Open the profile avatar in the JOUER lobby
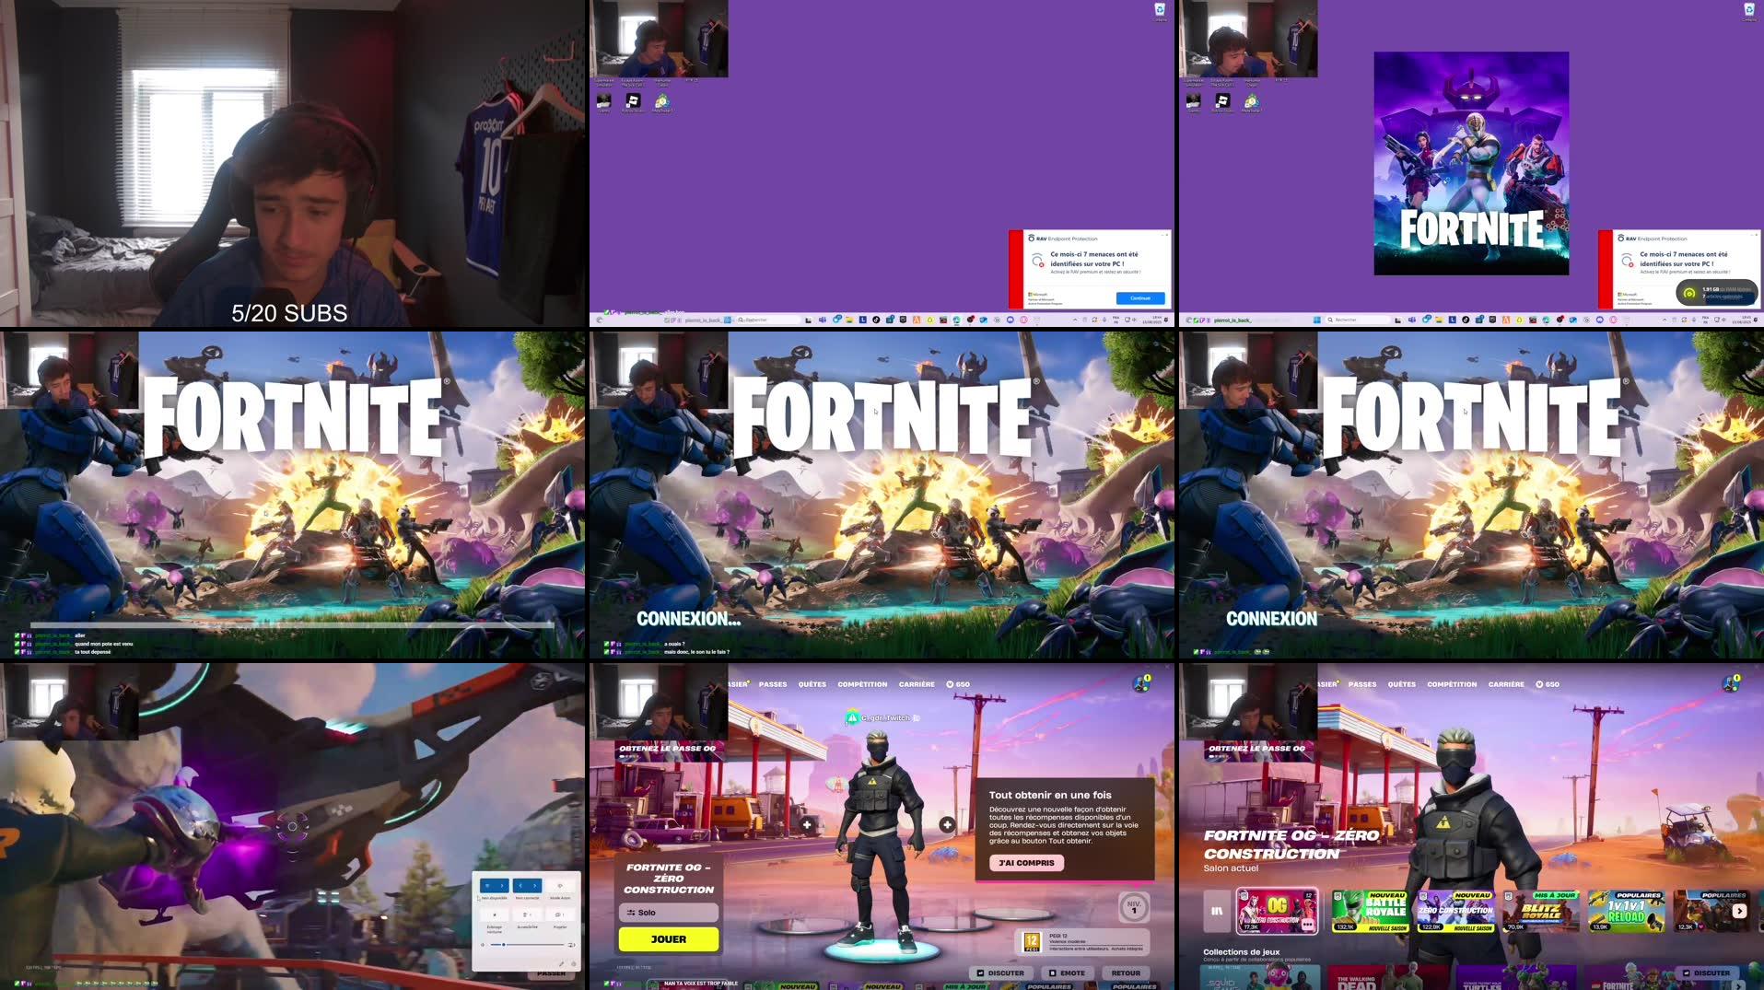The height and width of the screenshot is (990, 1764). click(1141, 684)
